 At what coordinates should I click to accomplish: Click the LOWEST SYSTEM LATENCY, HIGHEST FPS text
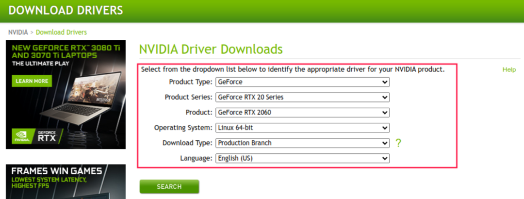point(49,182)
